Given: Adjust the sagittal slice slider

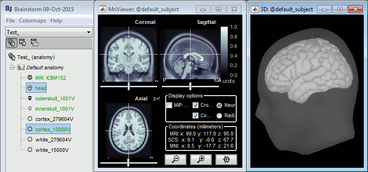Looking at the screenshot, I should point(190,86).
